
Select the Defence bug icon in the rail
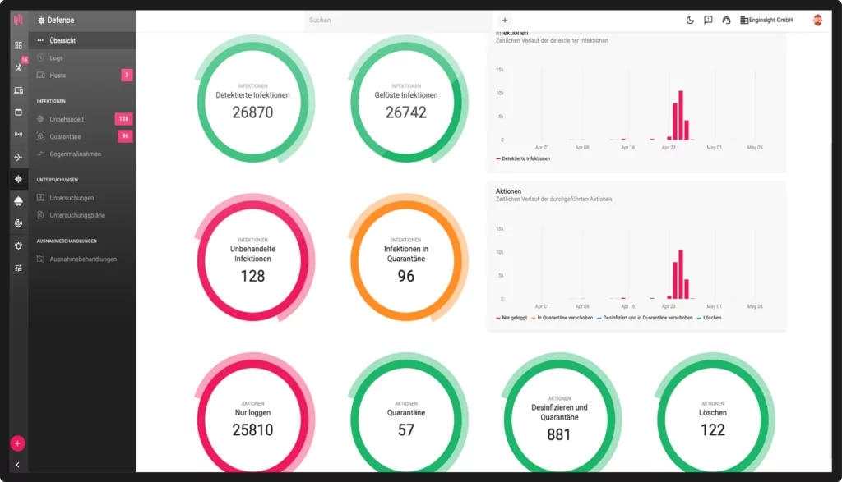tap(18, 178)
